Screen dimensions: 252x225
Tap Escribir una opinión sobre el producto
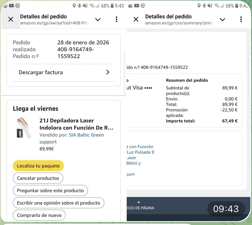tap(58, 203)
